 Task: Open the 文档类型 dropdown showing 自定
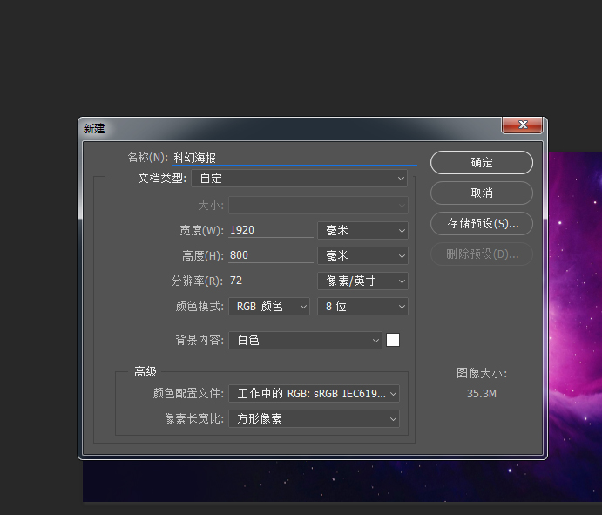299,179
